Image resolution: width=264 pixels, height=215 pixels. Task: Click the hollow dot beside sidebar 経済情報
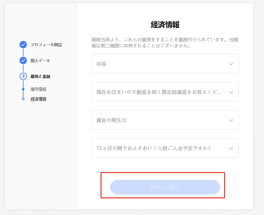coord(23,99)
